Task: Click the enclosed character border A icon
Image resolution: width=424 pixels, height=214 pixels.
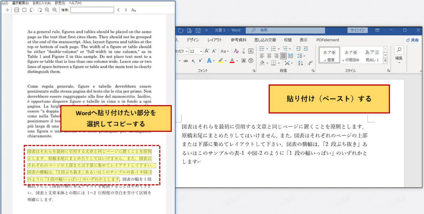Action: point(251,51)
